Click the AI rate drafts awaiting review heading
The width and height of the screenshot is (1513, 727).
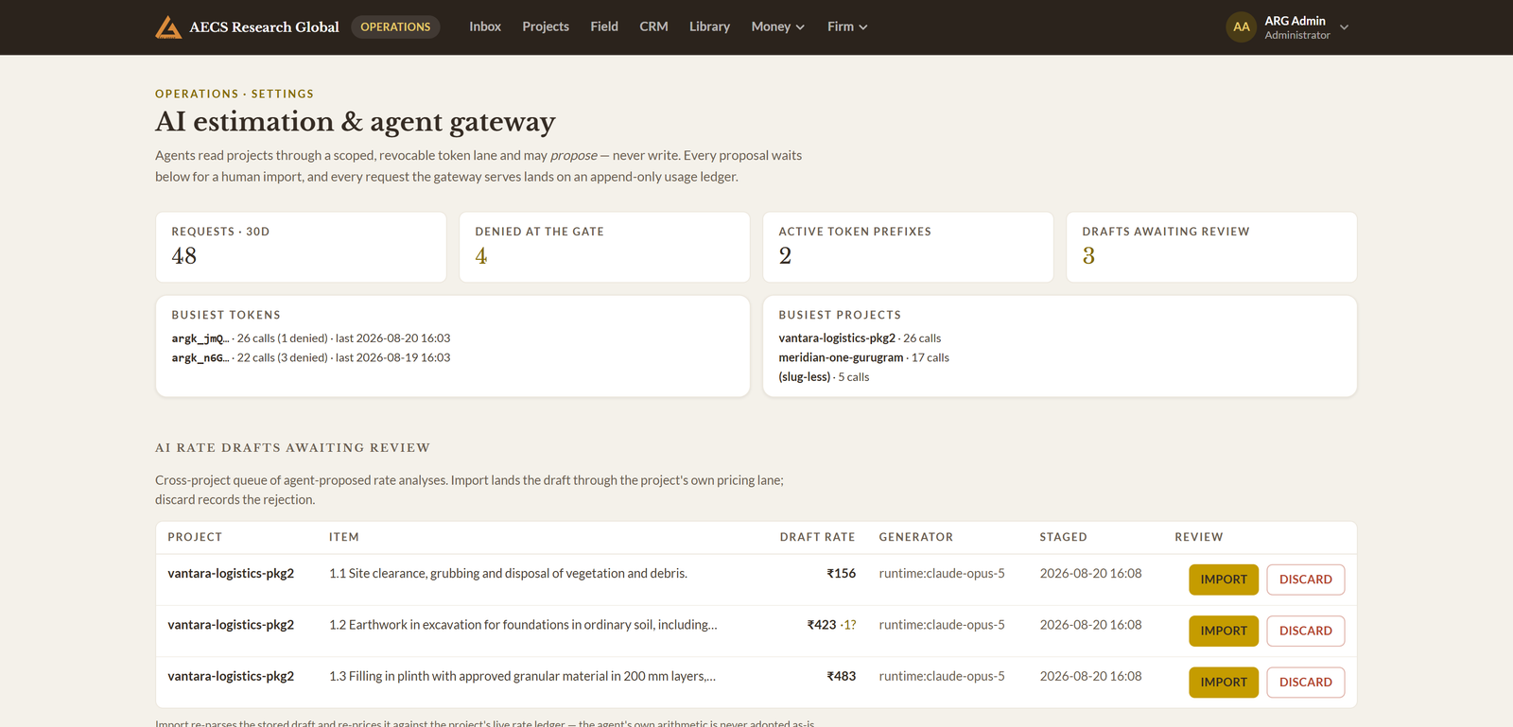[292, 447]
